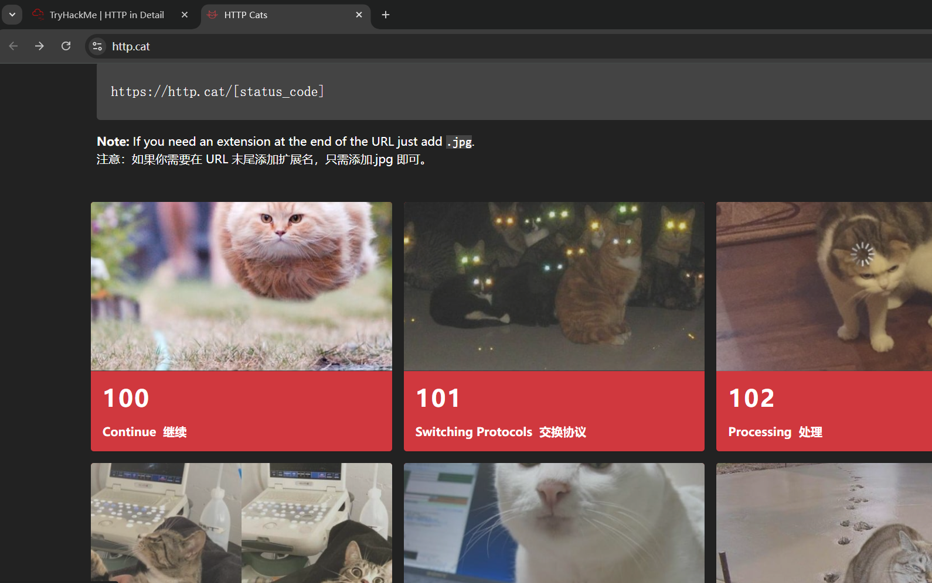This screenshot has width=932, height=583.
Task: Open the 102 Processing cat image
Action: (824, 286)
